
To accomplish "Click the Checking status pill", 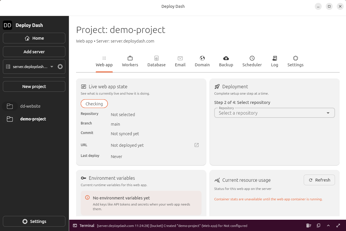I will (94, 103).
